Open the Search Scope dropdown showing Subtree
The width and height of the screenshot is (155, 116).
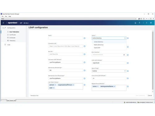pos(109,71)
